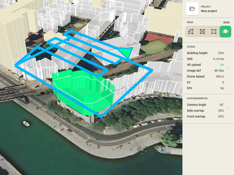Expand Global settings with the chevron
This screenshot has height=175, width=234.
(x=228, y=68)
